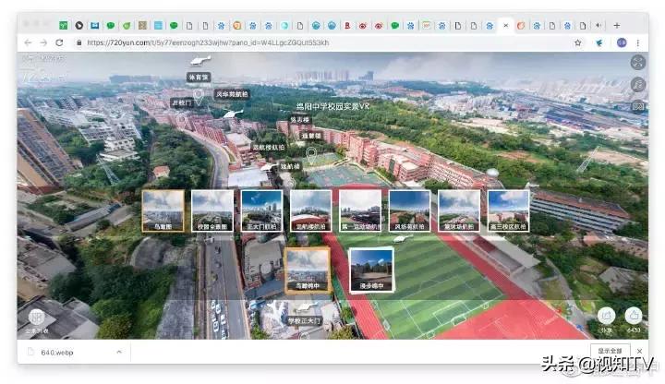This screenshot has width=665, height=384.
Task: Bookmark this page with the star icon
Action: pyautogui.click(x=578, y=42)
